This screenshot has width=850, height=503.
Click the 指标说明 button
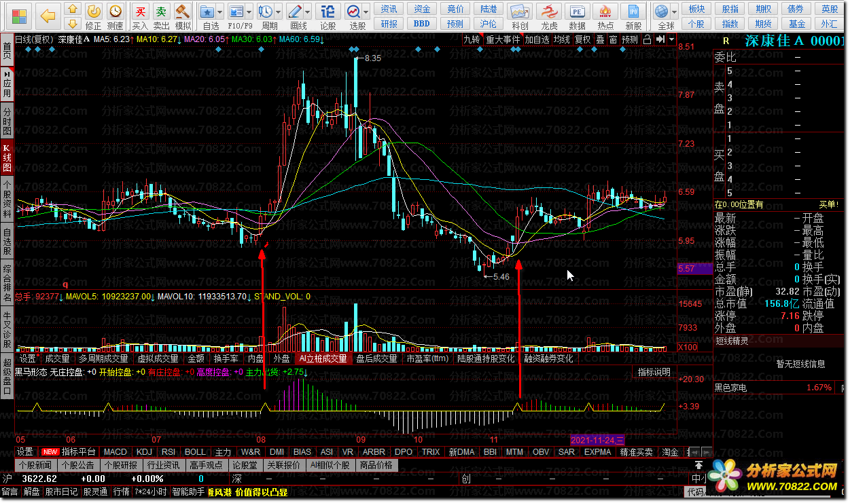click(x=654, y=372)
